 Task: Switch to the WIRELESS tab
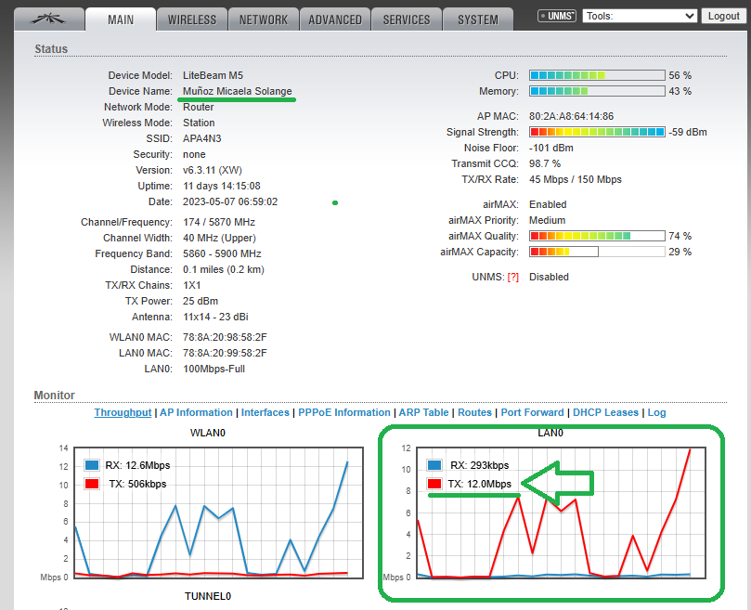pos(191,19)
